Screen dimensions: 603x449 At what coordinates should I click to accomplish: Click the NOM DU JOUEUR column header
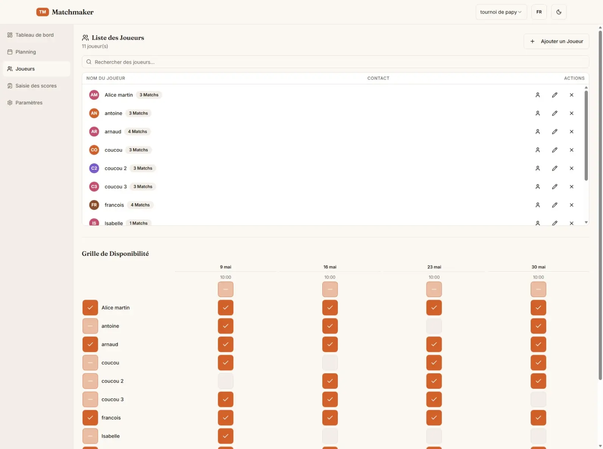106,78
